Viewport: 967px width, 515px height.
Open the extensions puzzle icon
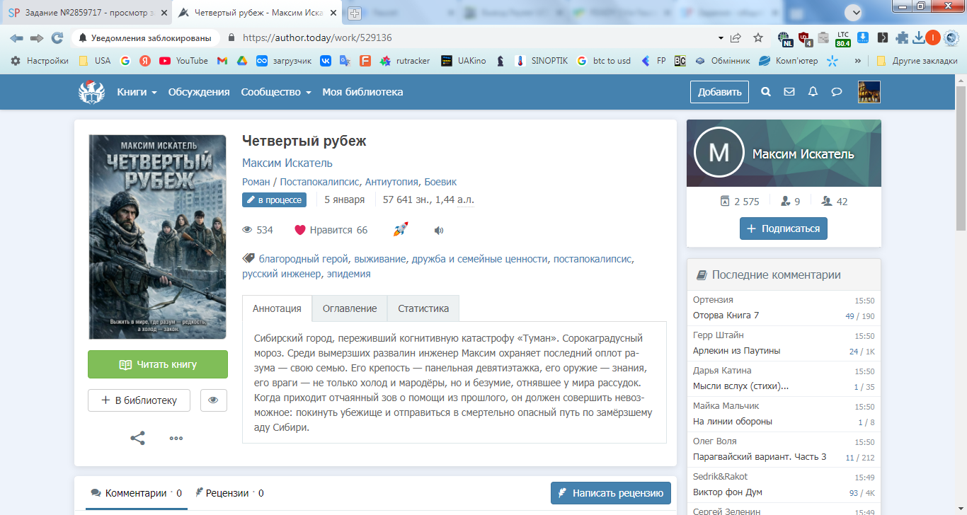[x=902, y=37]
